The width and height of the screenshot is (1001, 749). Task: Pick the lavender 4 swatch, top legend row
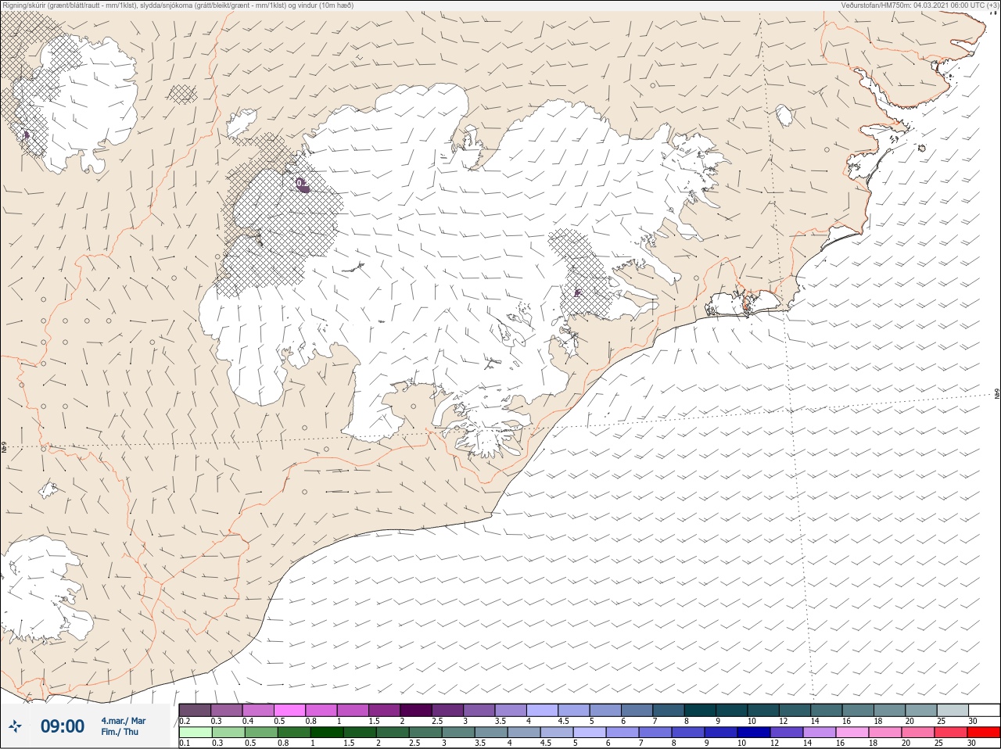click(542, 710)
